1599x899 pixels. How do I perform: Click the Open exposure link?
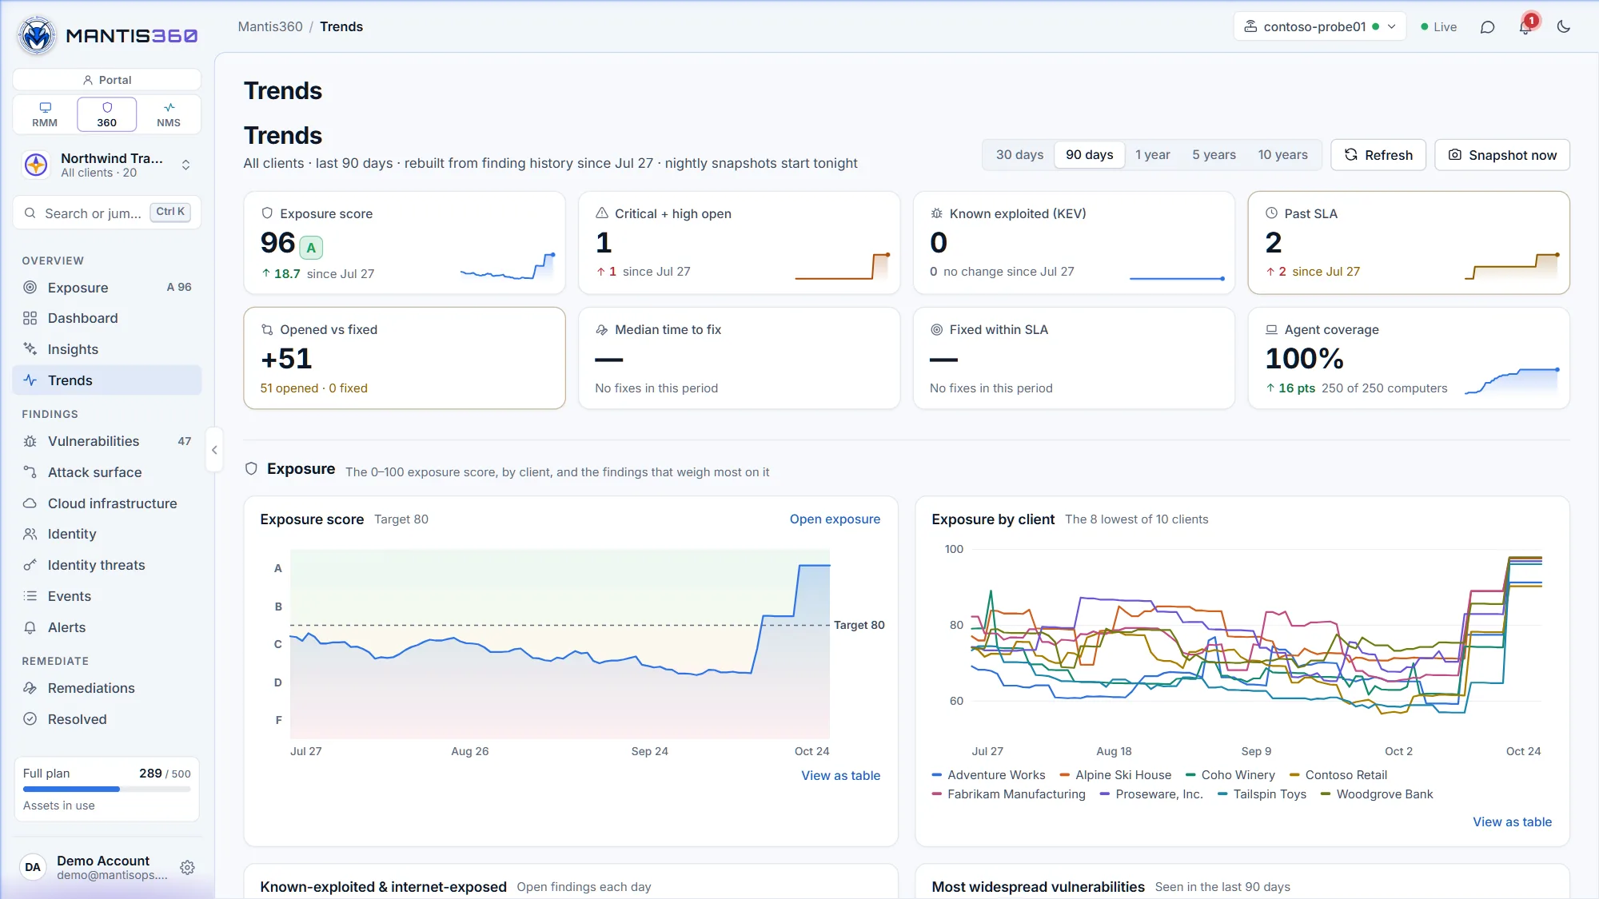[x=835, y=519]
